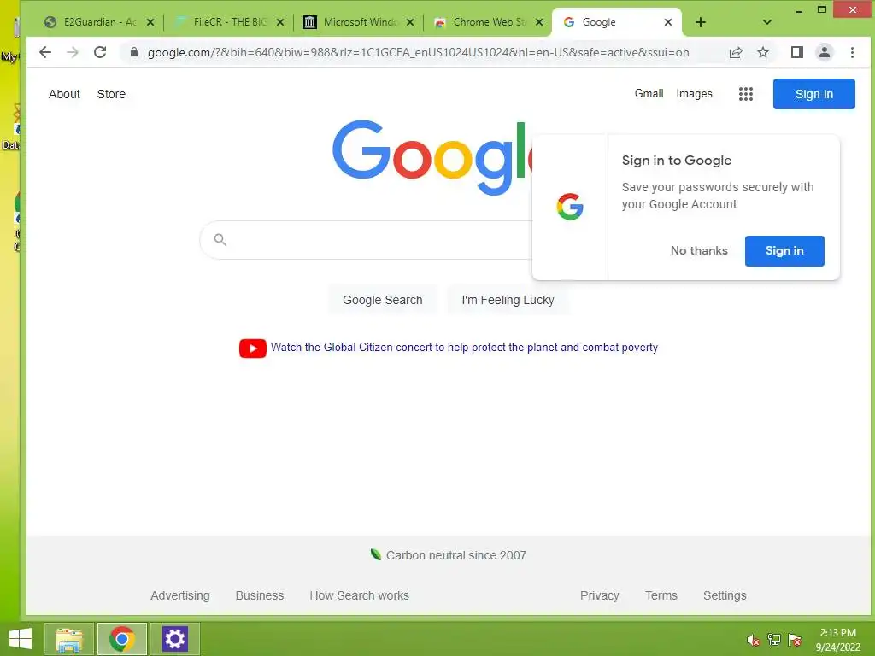Viewport: 875px width, 656px height.
Task: Open the browser side panel
Action: [x=797, y=52]
